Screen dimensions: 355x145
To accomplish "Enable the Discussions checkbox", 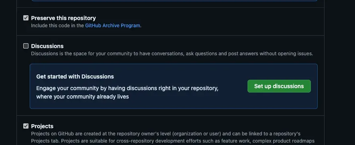I will [26, 46].
